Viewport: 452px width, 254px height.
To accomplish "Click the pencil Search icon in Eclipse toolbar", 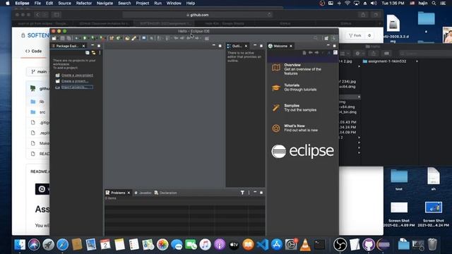I will pos(134,38).
